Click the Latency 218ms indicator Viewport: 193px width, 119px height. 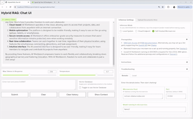(x=9, y=20)
